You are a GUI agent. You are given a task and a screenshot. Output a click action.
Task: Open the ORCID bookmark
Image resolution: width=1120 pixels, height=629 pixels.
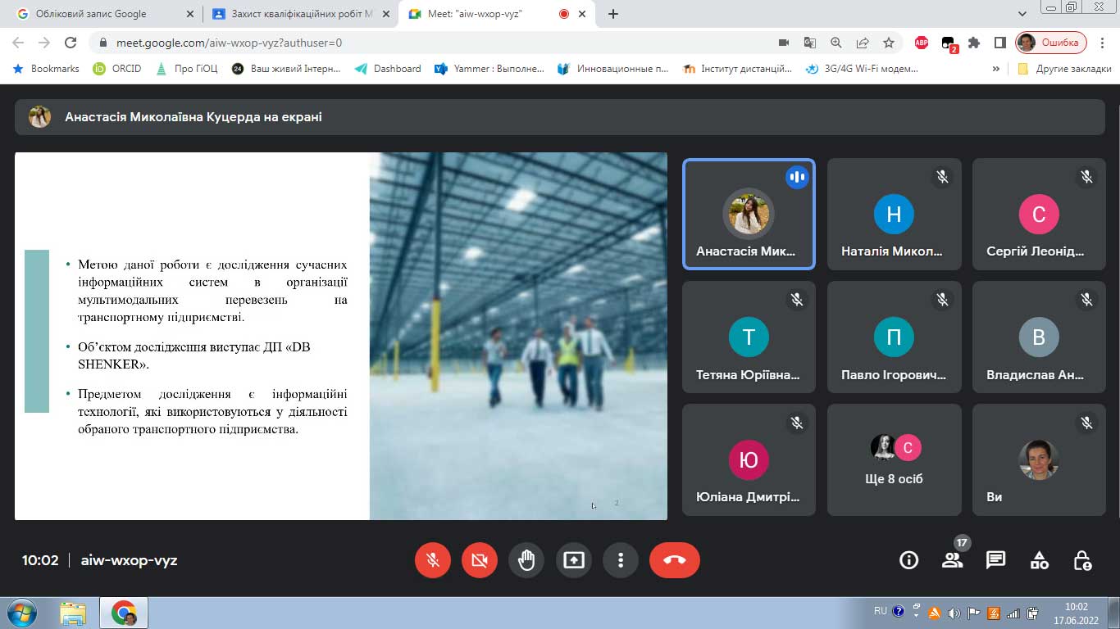117,69
